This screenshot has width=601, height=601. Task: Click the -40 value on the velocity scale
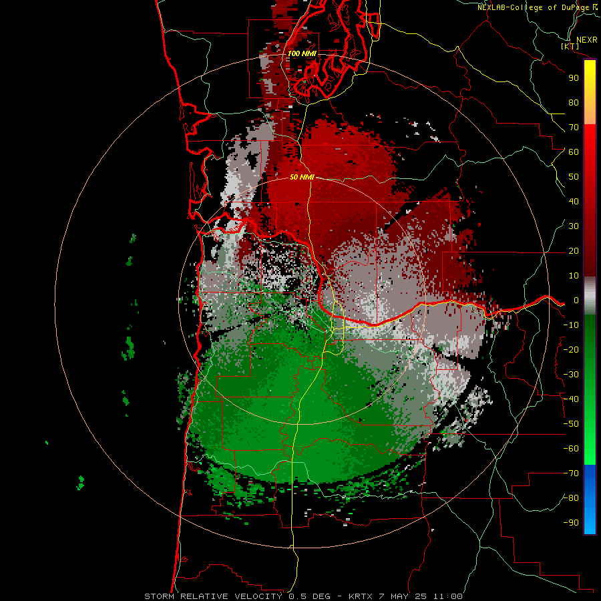(571, 399)
